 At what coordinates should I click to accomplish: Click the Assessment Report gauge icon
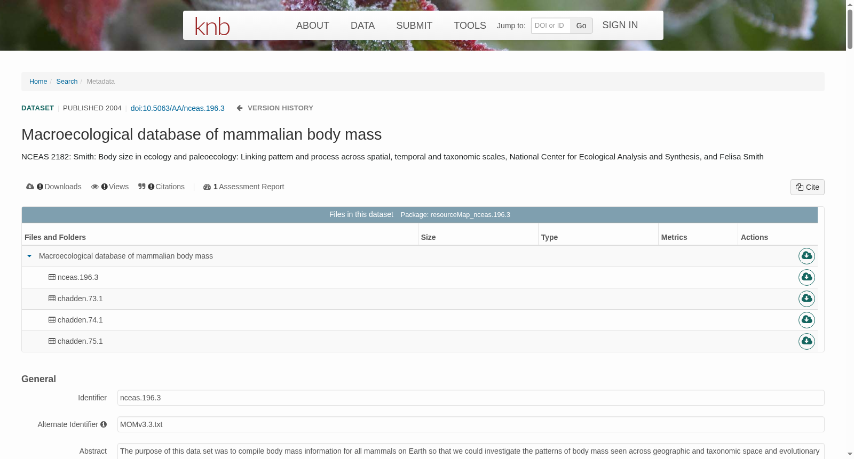point(207,187)
